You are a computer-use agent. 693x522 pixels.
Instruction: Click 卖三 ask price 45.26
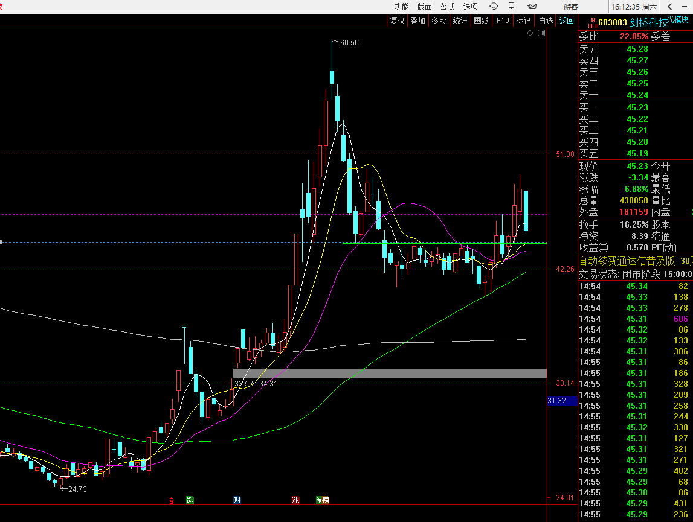coord(637,72)
